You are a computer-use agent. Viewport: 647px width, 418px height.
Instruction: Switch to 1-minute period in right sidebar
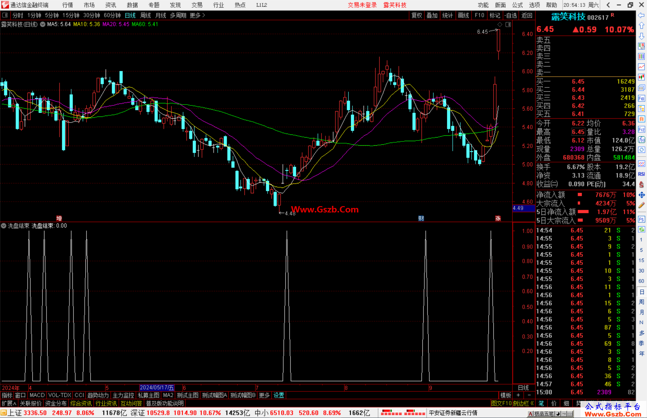641,240
